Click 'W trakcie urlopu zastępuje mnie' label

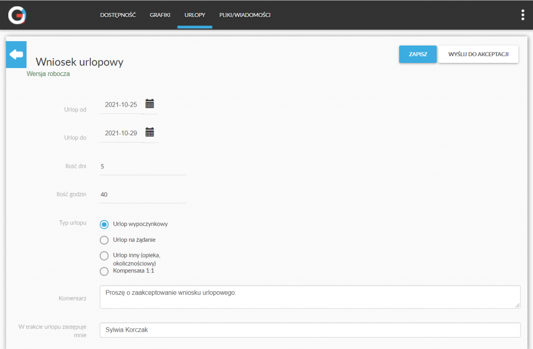point(53,331)
